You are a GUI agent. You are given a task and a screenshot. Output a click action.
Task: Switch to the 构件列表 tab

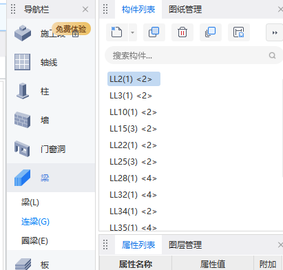click(x=138, y=10)
